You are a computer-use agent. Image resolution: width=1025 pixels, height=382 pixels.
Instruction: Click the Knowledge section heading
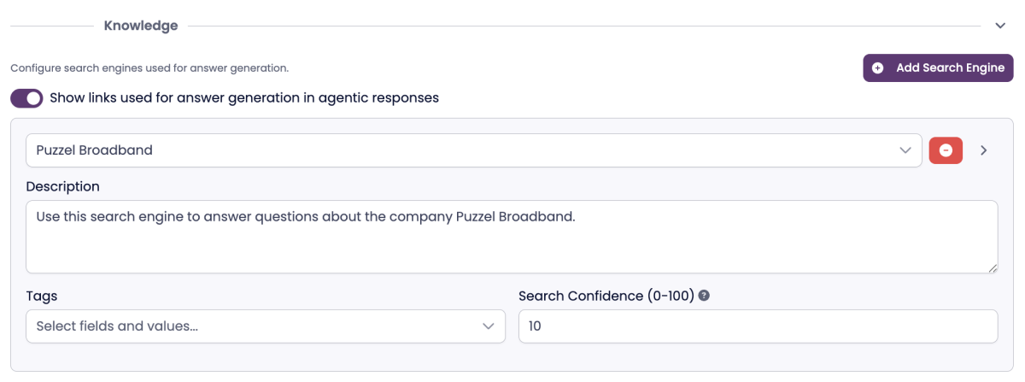click(141, 26)
